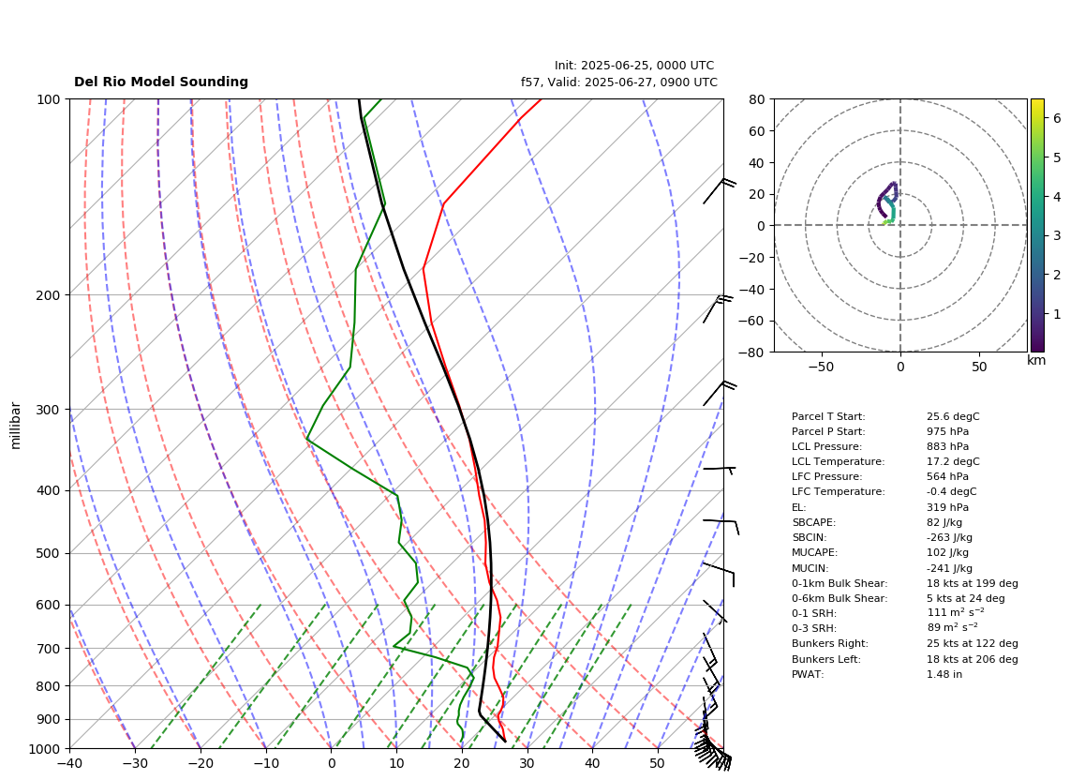The width and height of the screenshot is (1070, 780).
Task: Click the "LCL Pressure:" label
Action: pyautogui.click(x=826, y=446)
